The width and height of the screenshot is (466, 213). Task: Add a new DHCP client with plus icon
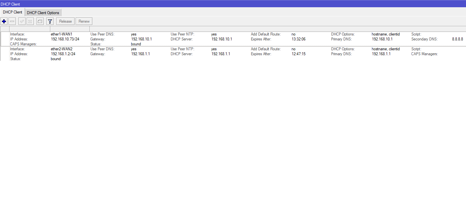click(x=4, y=21)
